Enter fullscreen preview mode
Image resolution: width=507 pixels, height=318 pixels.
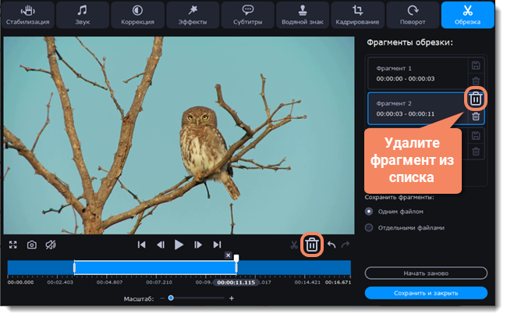pos(13,245)
